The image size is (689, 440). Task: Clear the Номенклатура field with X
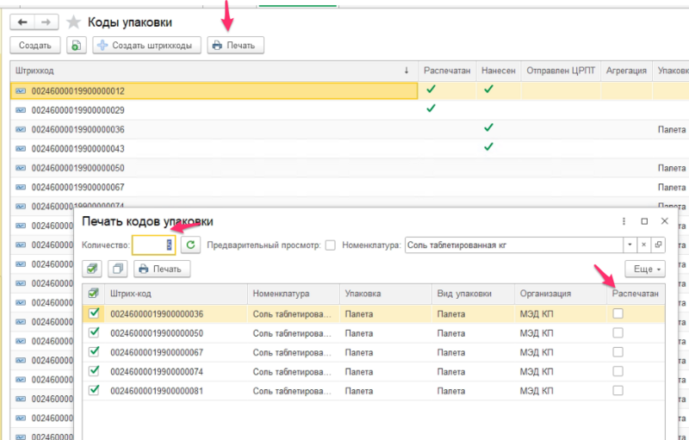pos(643,245)
